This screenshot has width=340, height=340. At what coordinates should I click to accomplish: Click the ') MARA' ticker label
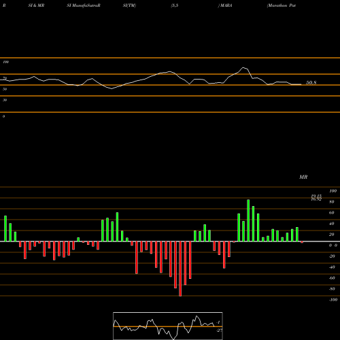pyautogui.click(x=225, y=5)
